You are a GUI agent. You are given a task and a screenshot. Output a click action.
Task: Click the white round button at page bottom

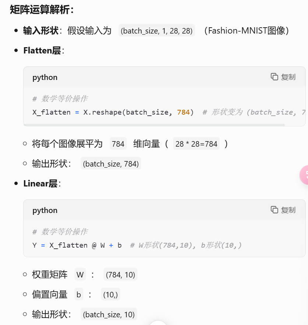point(158,323)
